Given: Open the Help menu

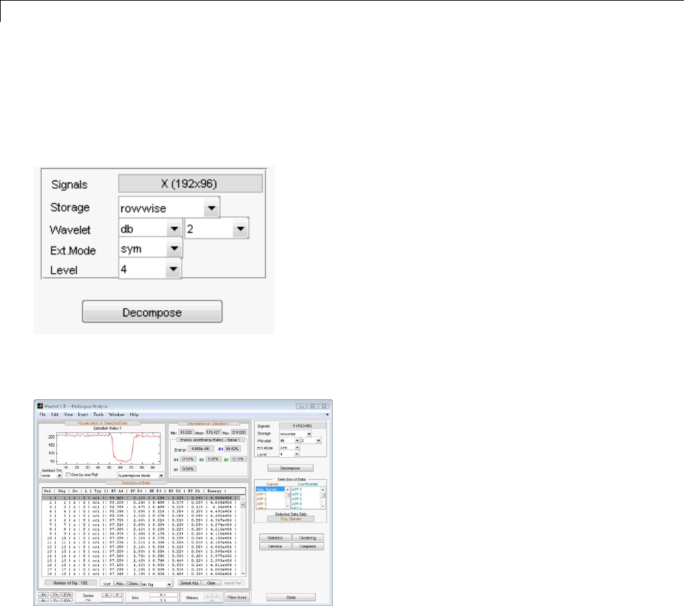Looking at the screenshot, I should click(x=134, y=415).
